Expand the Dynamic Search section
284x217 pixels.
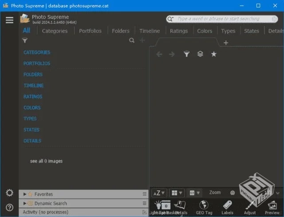click(25, 203)
